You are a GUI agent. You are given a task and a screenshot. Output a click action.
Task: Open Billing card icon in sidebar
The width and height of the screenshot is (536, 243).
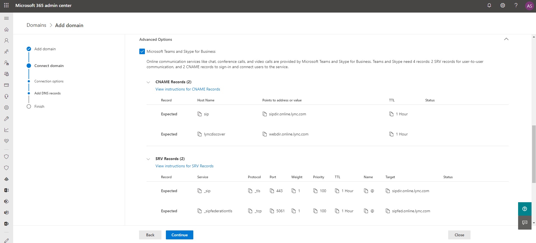pos(6,85)
